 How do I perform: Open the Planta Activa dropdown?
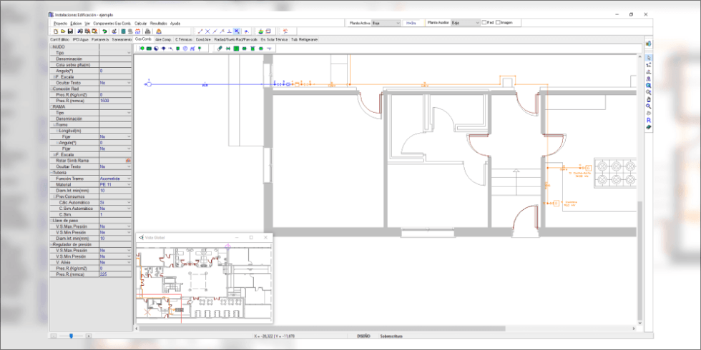point(396,23)
